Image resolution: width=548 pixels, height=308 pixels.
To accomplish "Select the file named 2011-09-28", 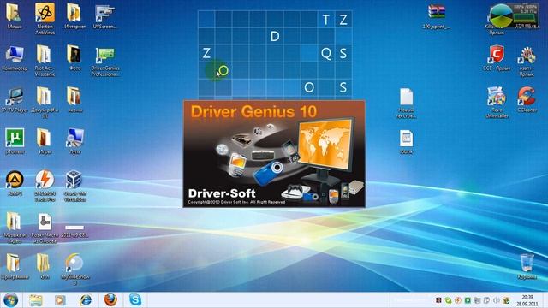I will [74, 231].
